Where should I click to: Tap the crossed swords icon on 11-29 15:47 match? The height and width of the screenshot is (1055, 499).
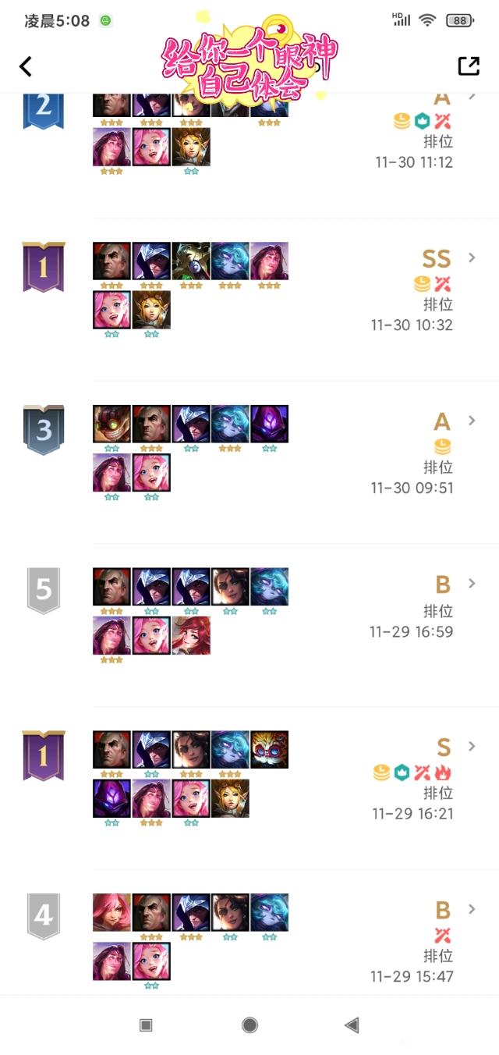pyautogui.click(x=443, y=935)
